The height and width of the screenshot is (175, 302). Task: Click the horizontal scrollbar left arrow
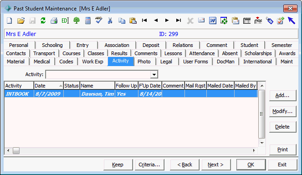[x=8, y=150]
